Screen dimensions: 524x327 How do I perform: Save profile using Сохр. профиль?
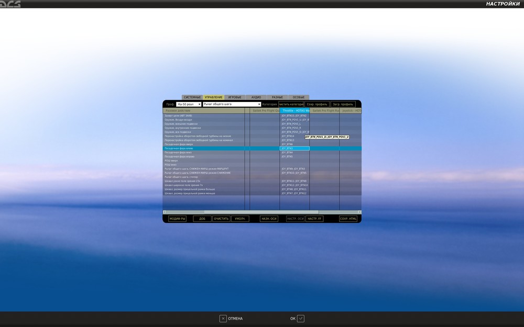tap(316, 104)
